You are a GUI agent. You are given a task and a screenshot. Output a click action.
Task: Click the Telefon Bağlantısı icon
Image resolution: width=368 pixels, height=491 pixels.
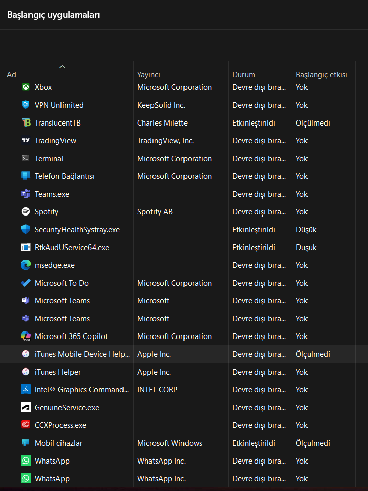pos(26,176)
